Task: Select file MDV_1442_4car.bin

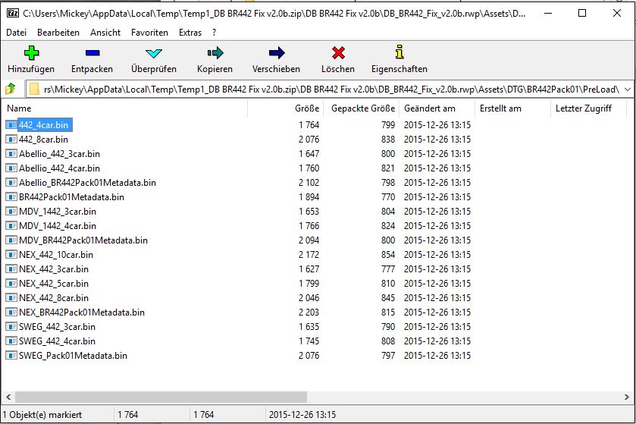Action: pos(57,225)
